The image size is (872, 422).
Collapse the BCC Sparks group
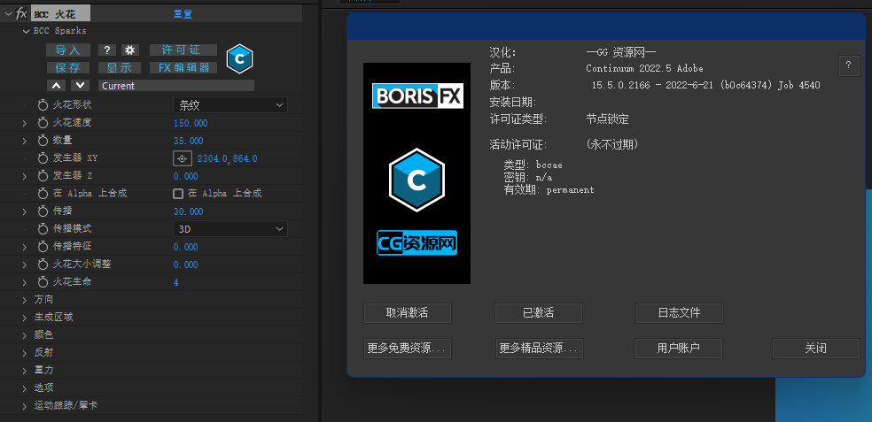(26, 31)
